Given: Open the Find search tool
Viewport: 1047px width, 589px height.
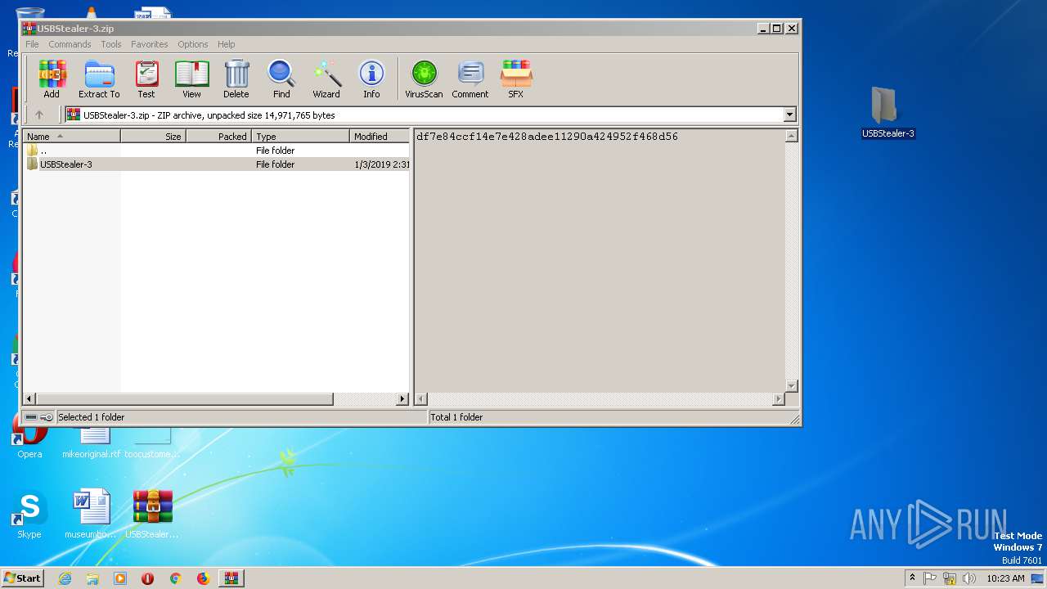Looking at the screenshot, I should (x=281, y=79).
